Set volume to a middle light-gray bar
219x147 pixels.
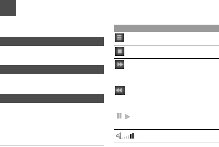point(127,137)
